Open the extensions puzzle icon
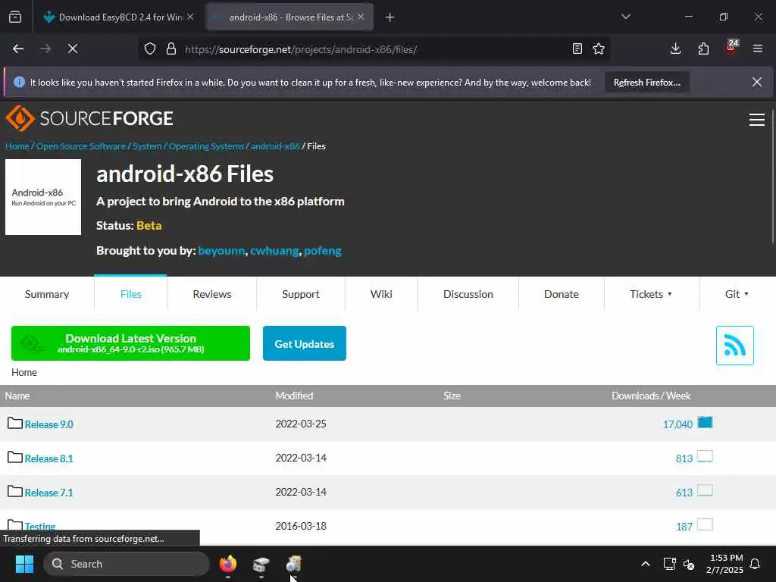This screenshot has height=582, width=776. point(703,48)
